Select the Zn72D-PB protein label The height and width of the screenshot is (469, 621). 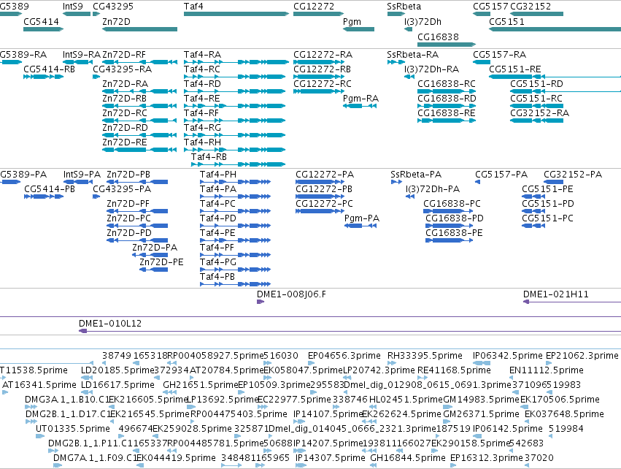tap(128, 175)
